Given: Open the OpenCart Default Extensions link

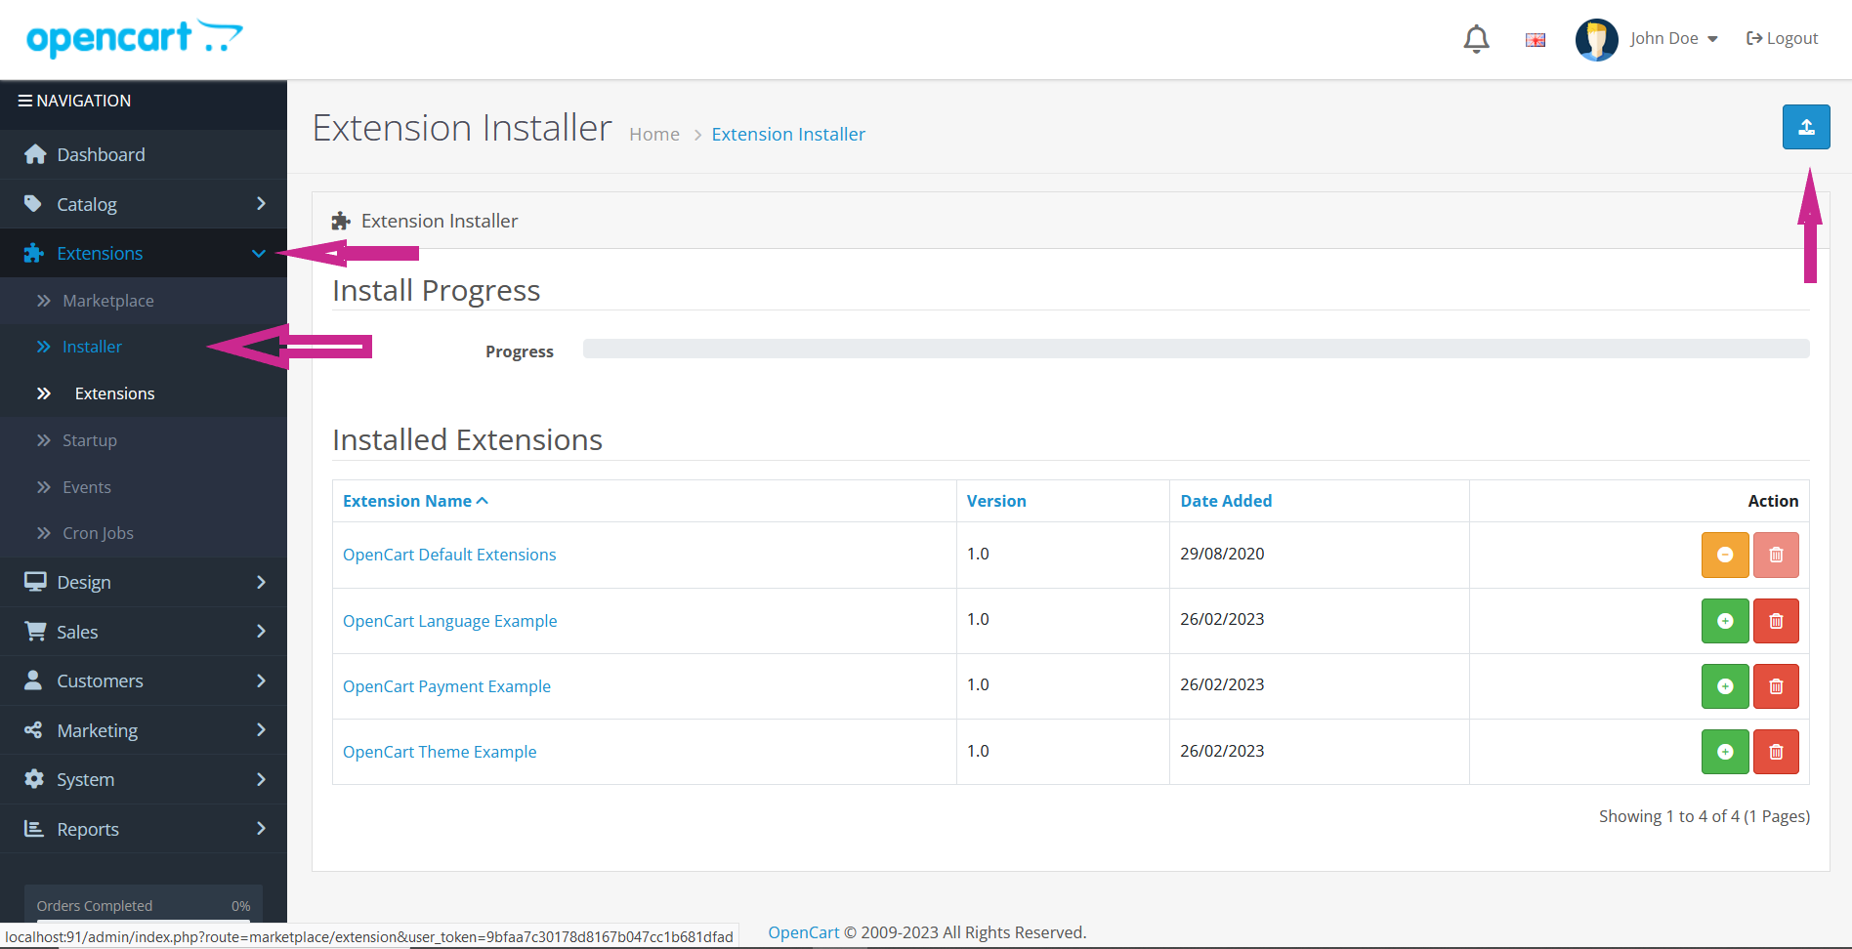Looking at the screenshot, I should pyautogui.click(x=449, y=555).
